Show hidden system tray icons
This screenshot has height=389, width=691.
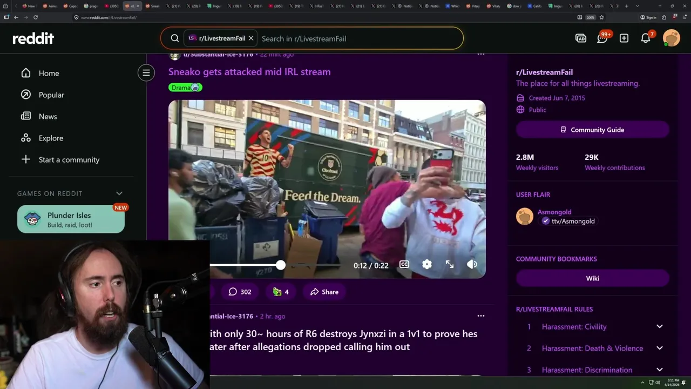642,383
